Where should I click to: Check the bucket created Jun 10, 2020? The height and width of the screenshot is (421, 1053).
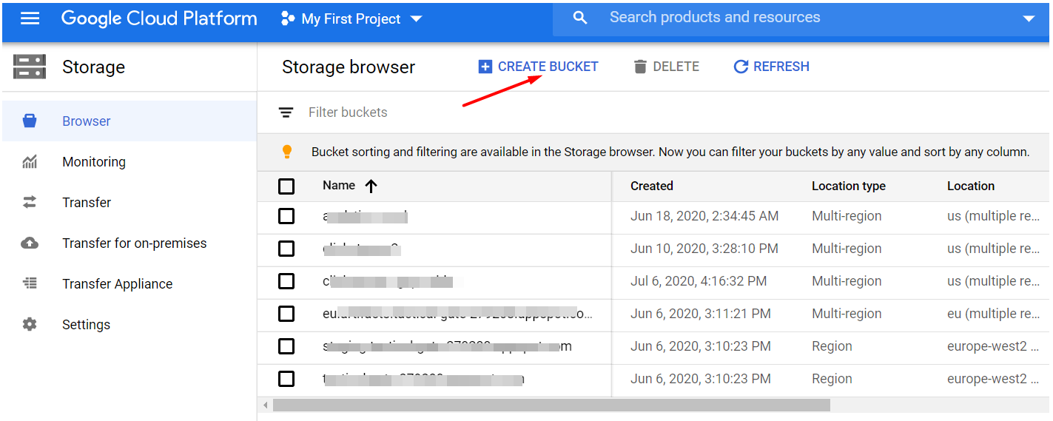point(286,249)
